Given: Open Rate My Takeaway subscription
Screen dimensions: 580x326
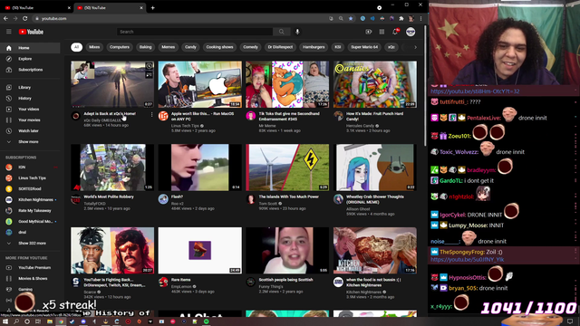Looking at the screenshot, I should pos(30,211).
